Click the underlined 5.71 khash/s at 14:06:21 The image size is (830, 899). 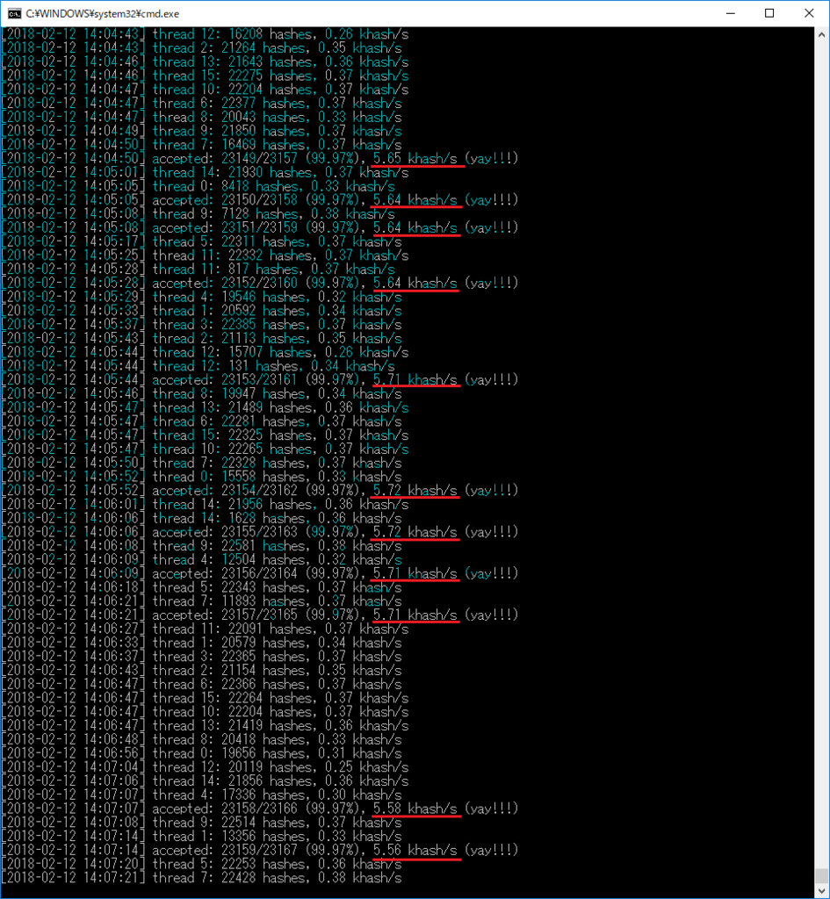[415, 615]
